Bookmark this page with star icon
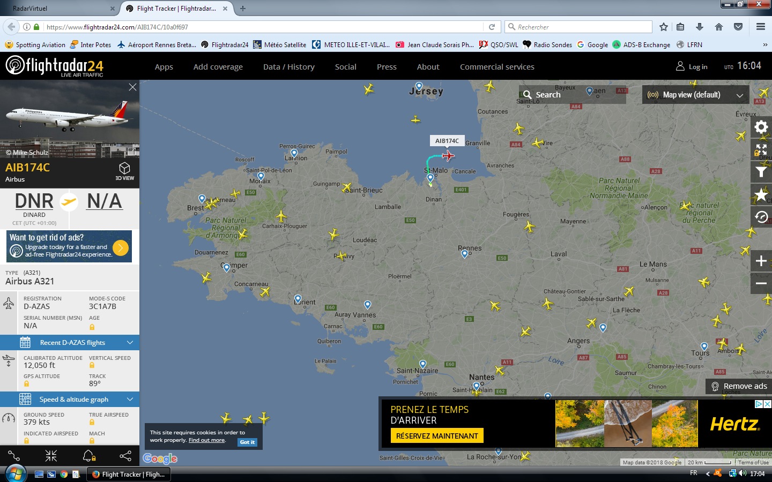 pyautogui.click(x=664, y=27)
